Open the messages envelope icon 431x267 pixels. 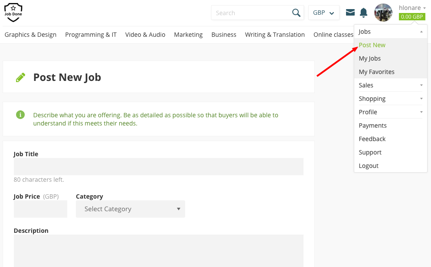point(350,13)
